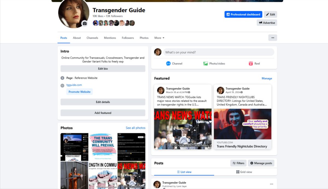The width and height of the screenshot is (328, 189).
Task: Open the Channels tab
Action: (92, 38)
